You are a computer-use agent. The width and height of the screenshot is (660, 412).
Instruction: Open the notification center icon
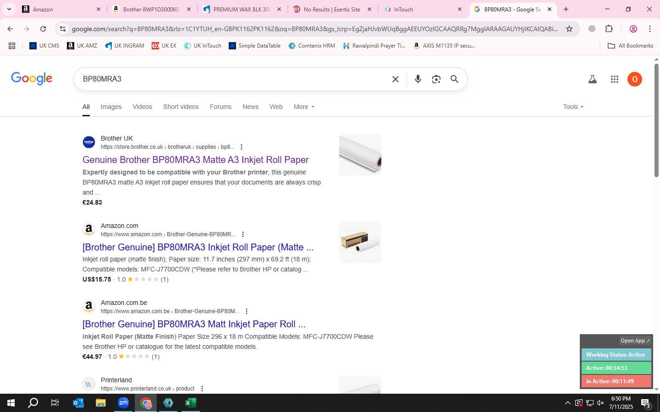pyautogui.click(x=646, y=403)
